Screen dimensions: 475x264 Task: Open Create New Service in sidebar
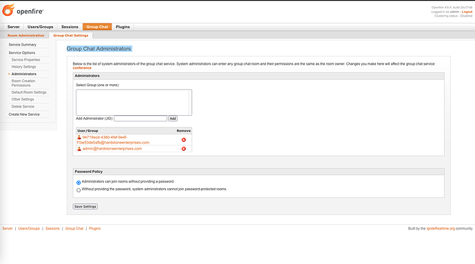click(24, 114)
